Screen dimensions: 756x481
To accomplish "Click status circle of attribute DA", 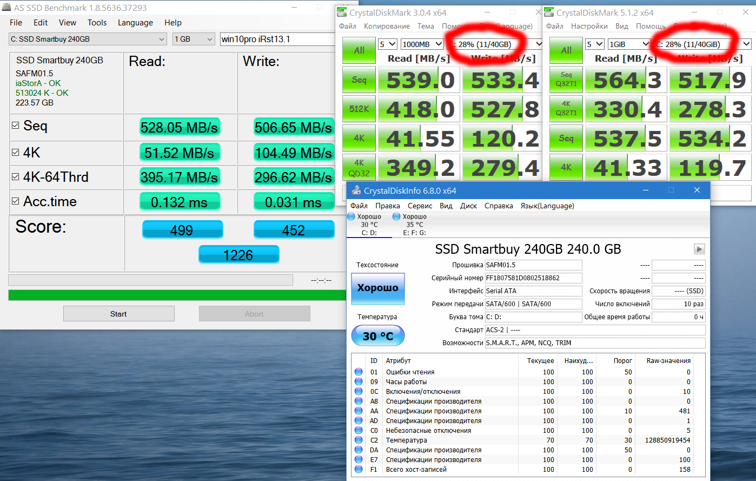I will pyautogui.click(x=359, y=450).
